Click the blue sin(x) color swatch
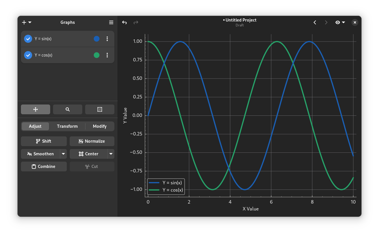Screen dimensions: 379x236 [x=97, y=39]
